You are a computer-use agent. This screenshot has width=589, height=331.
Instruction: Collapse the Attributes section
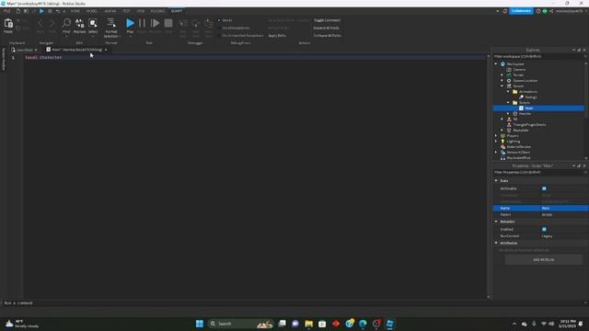pyautogui.click(x=496, y=243)
